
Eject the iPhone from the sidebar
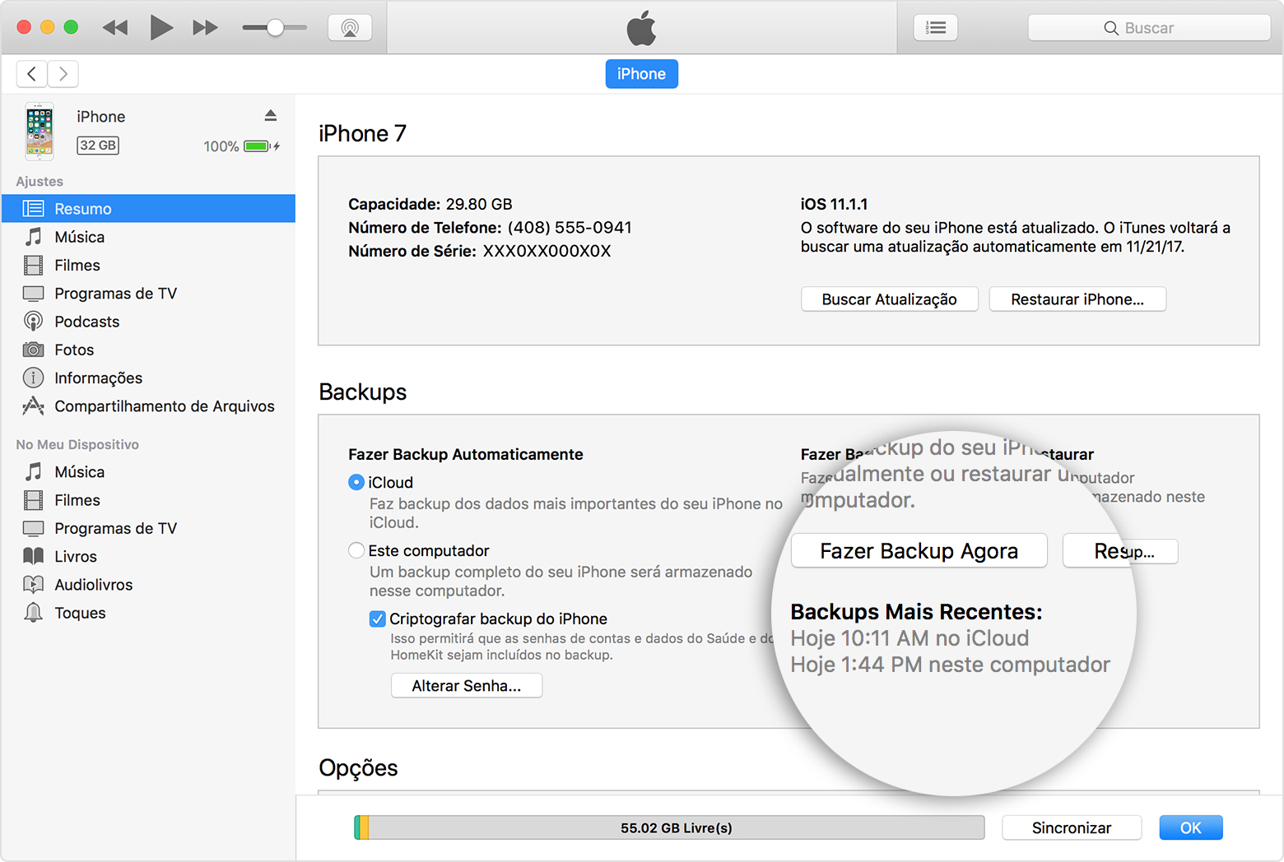pyautogui.click(x=271, y=115)
